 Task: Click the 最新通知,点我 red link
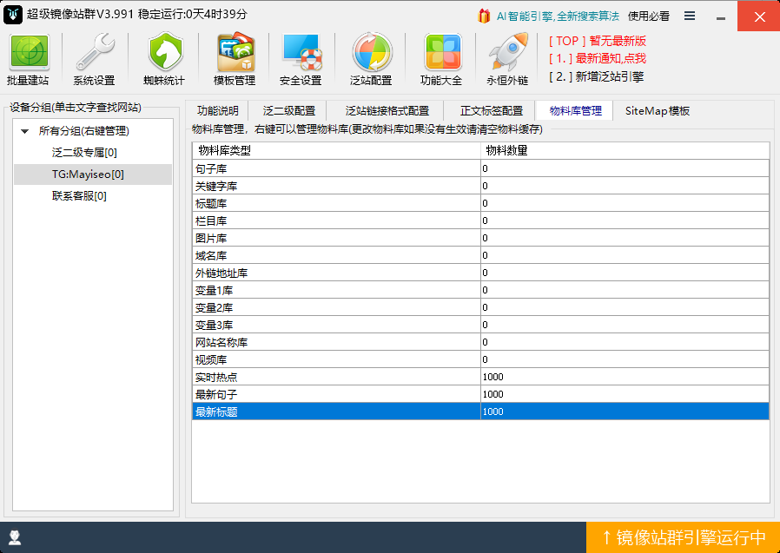(x=611, y=59)
